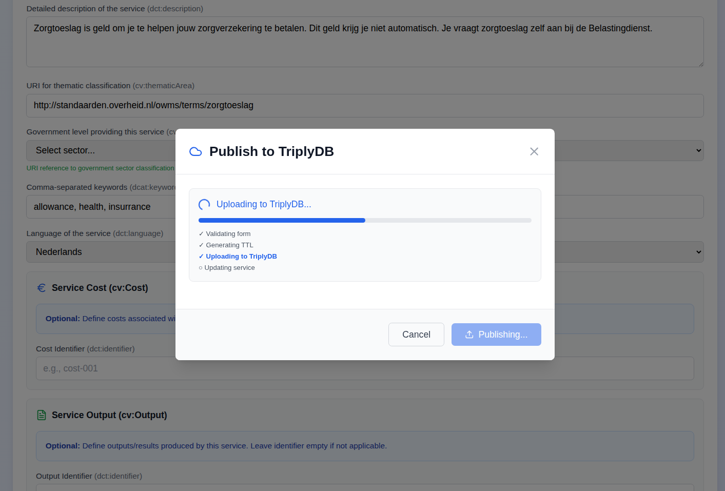Click the cloud icon beside Publish to TriplyDB
725x491 pixels.
pyautogui.click(x=195, y=151)
